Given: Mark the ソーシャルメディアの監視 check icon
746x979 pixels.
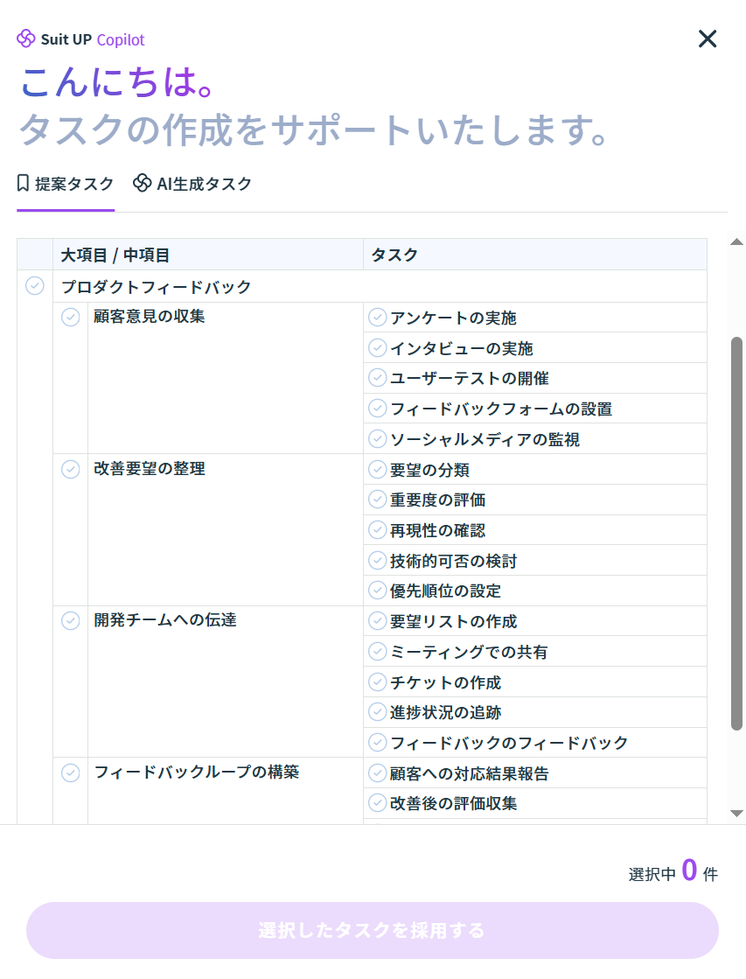Looking at the screenshot, I should (x=378, y=438).
